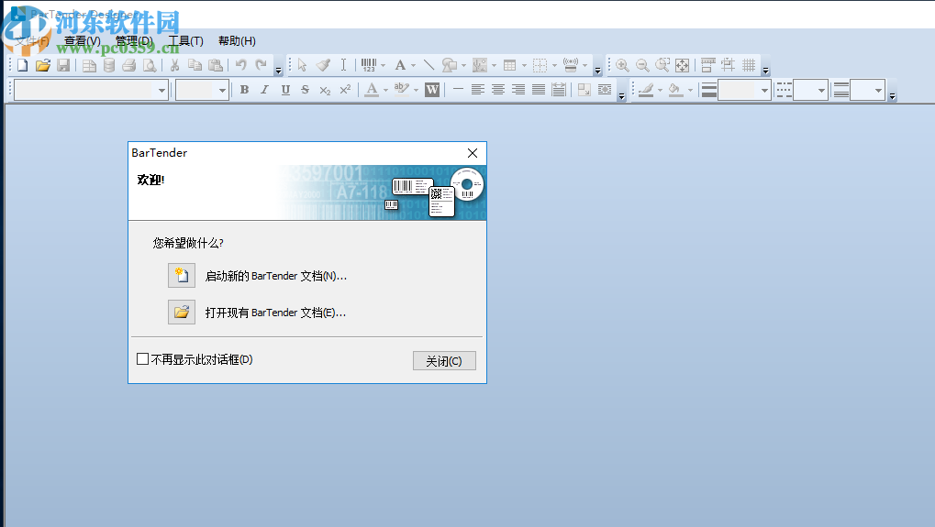Select the table creation tool

(510, 65)
